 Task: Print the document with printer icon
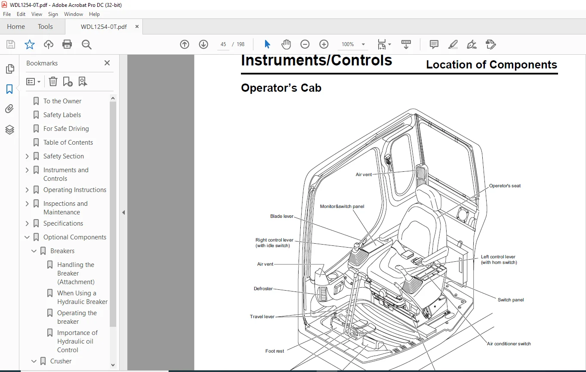(x=67, y=44)
